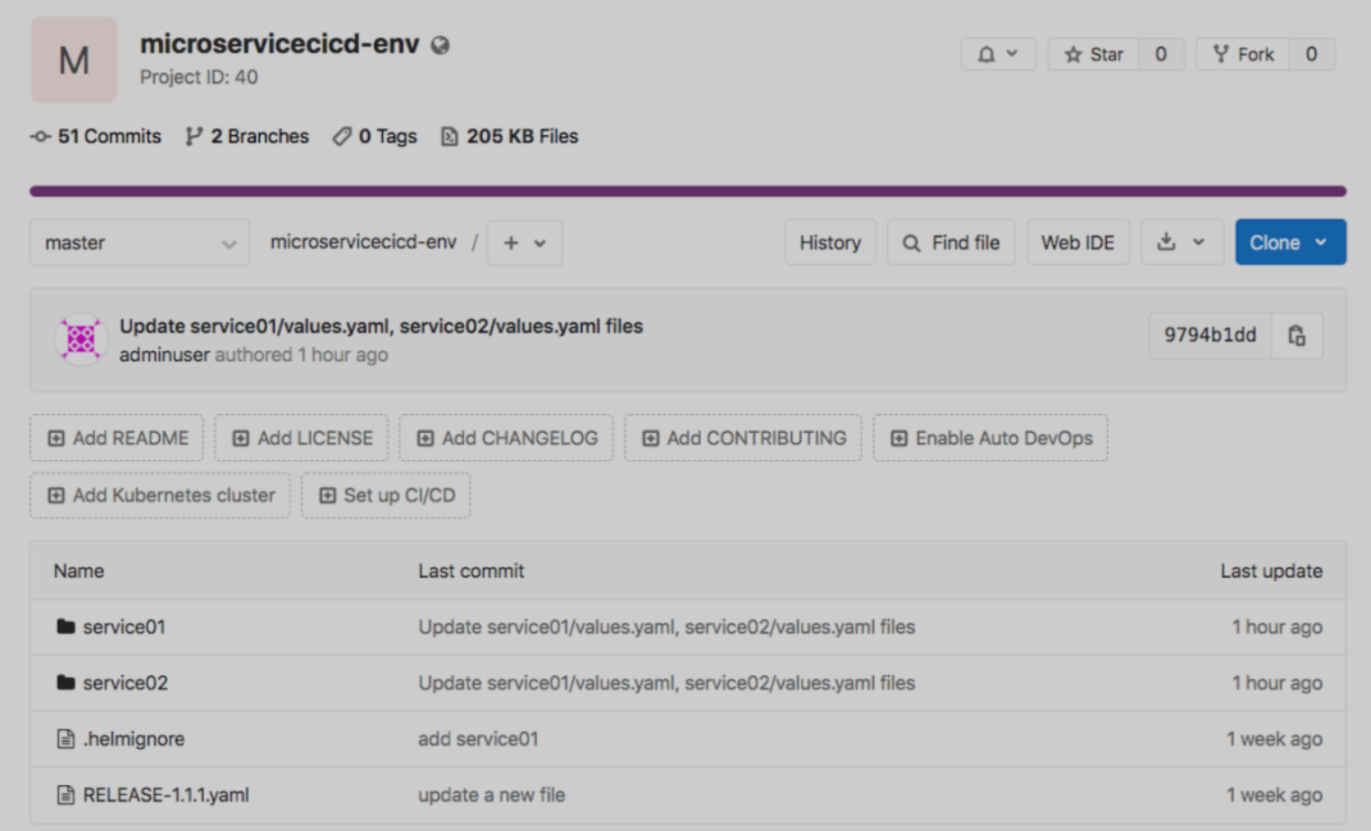1371x831 pixels.
Task: Expand the Clone dropdown button
Action: tap(1290, 242)
